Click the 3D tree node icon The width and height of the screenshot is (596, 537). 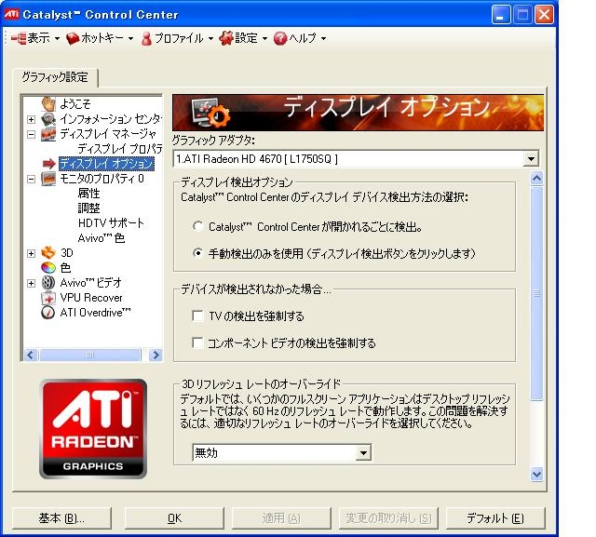48,252
